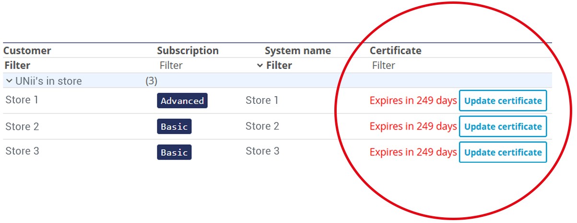Click Store 3's Basic subscription badge

point(174,153)
